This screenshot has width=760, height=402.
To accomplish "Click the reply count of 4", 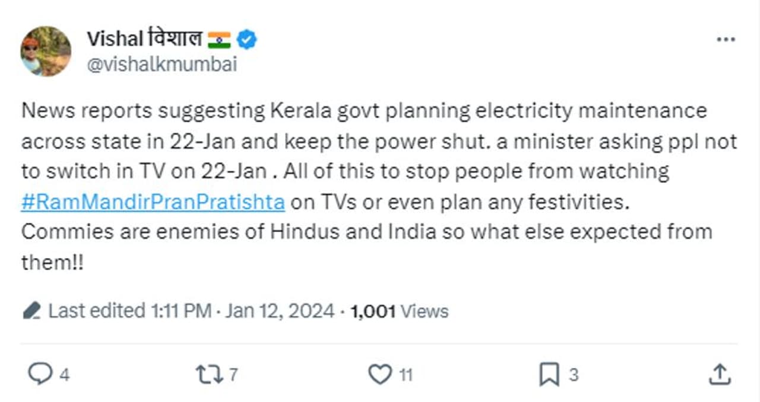I will [64, 375].
